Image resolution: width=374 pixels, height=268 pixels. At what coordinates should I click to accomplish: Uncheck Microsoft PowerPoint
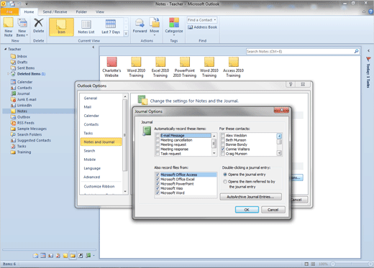(158, 184)
